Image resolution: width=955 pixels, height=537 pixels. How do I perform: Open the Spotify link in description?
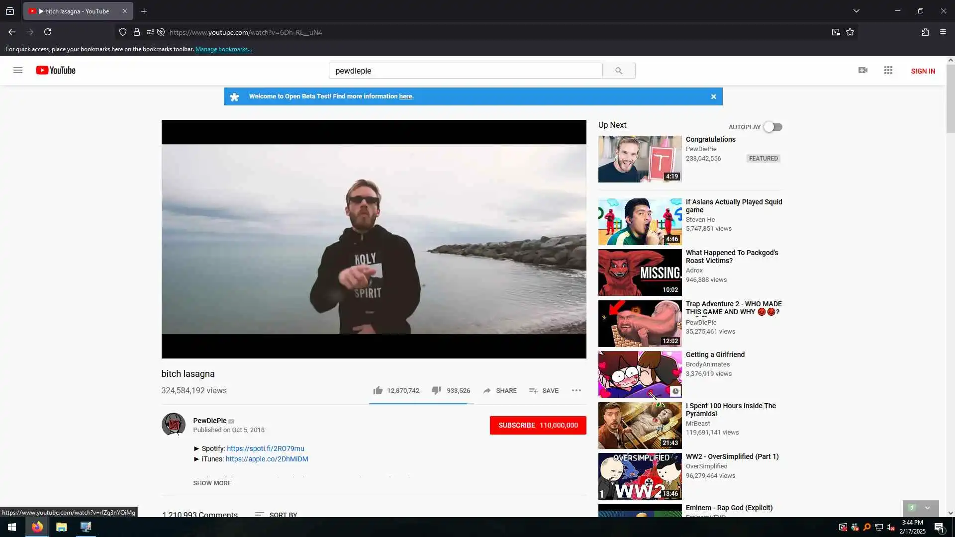[x=265, y=448]
